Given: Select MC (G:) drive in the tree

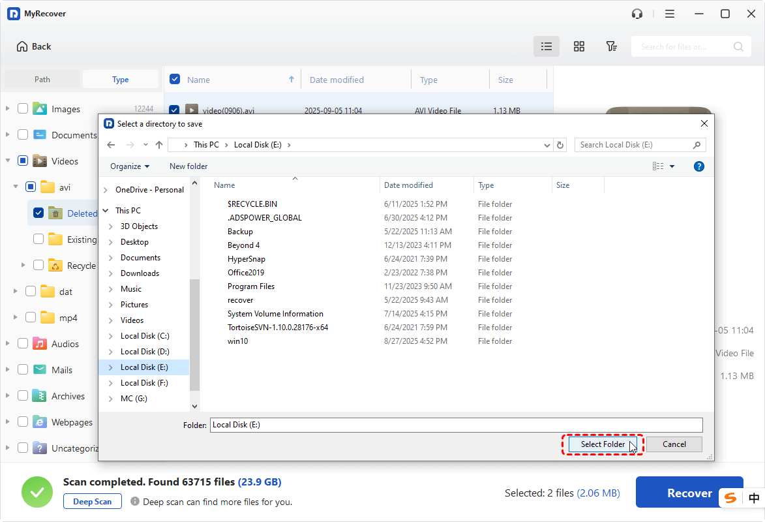Looking at the screenshot, I should point(134,399).
